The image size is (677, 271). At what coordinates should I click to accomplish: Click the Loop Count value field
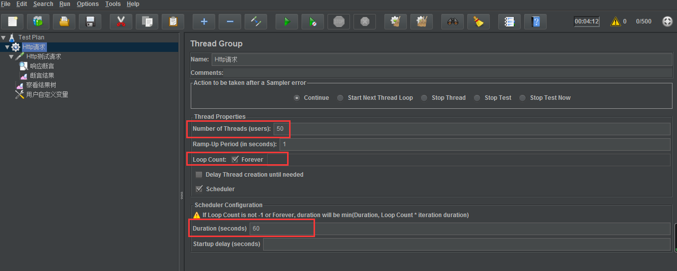click(469, 160)
